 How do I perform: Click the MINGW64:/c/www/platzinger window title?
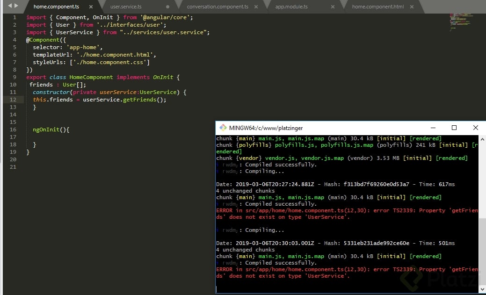[266, 128]
